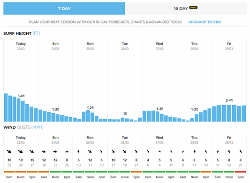
Task: Select the tallest Today surf height bar
Action: tap(6, 108)
